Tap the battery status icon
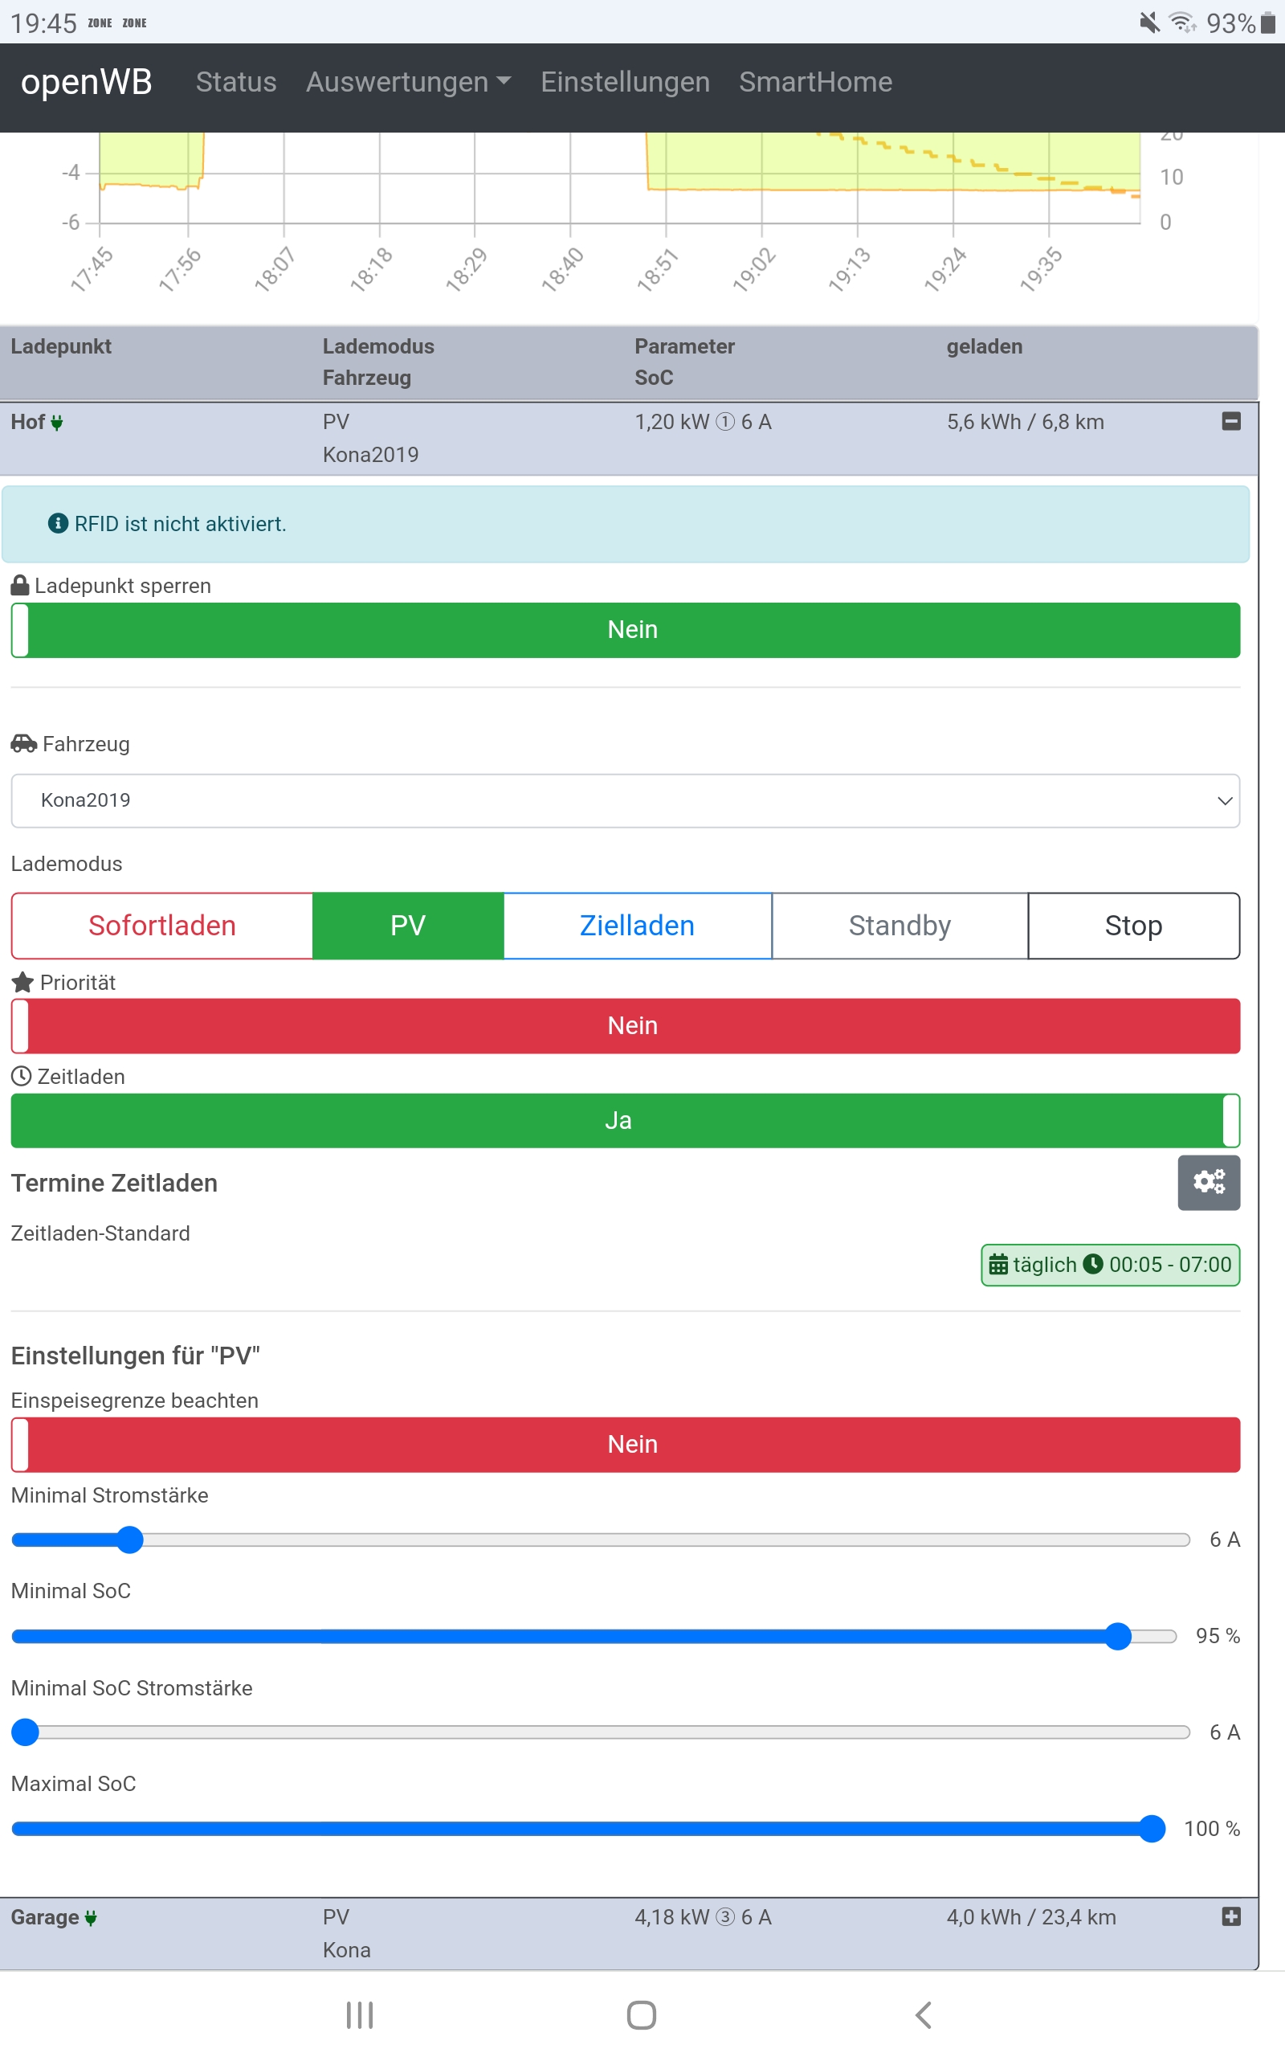This screenshot has width=1285, height=2057. click(x=1268, y=22)
